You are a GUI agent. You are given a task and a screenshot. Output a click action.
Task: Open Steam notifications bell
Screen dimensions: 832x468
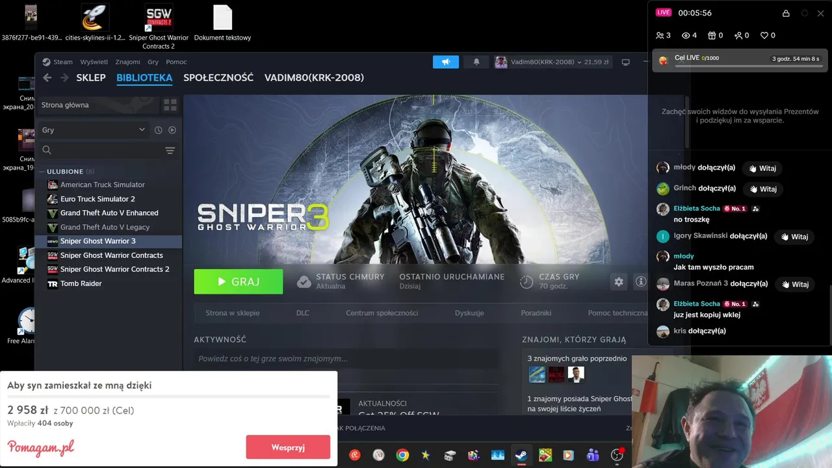pyautogui.click(x=476, y=62)
